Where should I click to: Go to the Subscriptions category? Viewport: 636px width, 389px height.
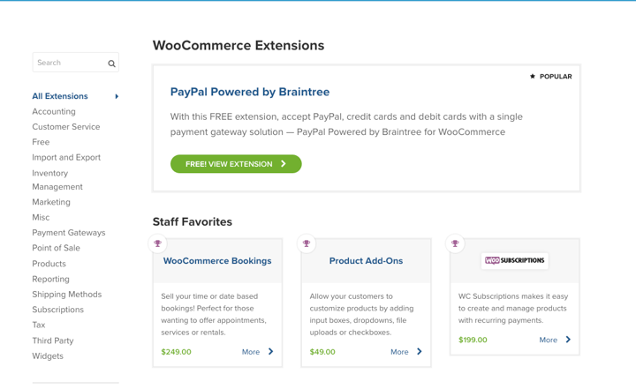pyautogui.click(x=57, y=310)
